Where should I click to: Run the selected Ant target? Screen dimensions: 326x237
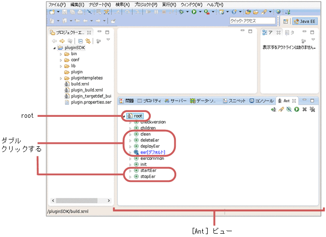click(x=297, y=110)
